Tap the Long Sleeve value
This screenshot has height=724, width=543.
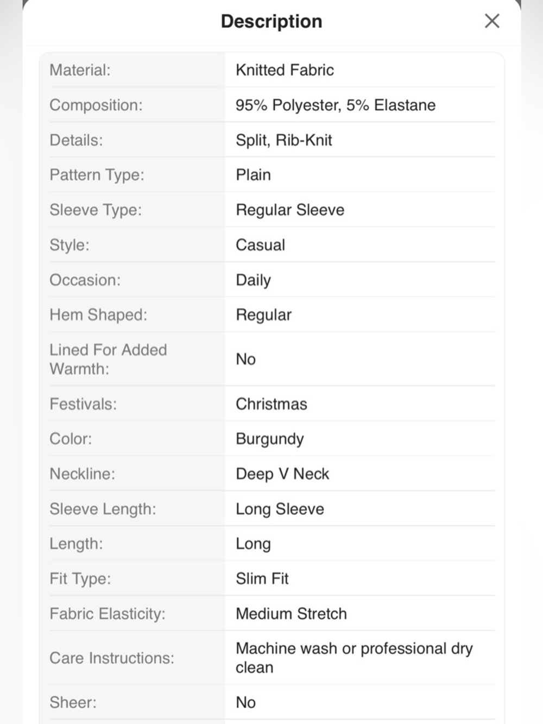[x=280, y=509]
